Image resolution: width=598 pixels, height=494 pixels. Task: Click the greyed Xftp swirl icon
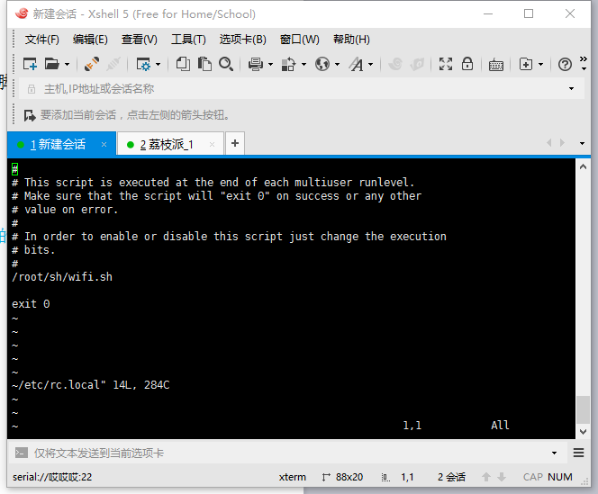395,64
